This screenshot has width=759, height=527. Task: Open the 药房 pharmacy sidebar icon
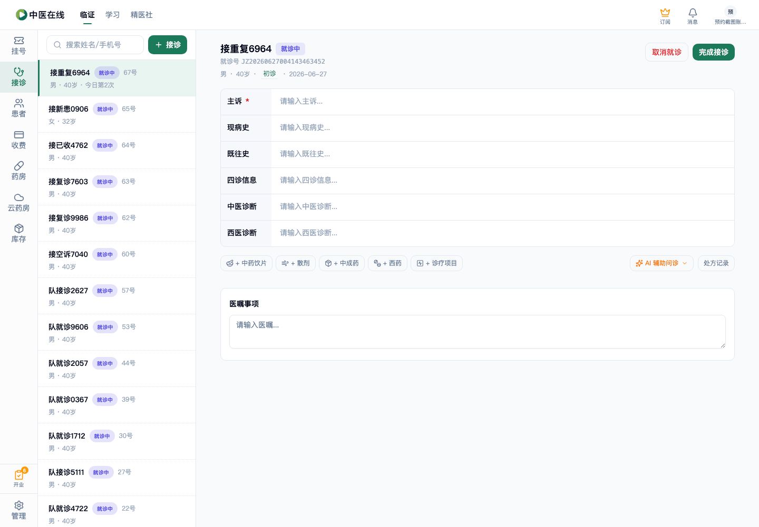18,171
